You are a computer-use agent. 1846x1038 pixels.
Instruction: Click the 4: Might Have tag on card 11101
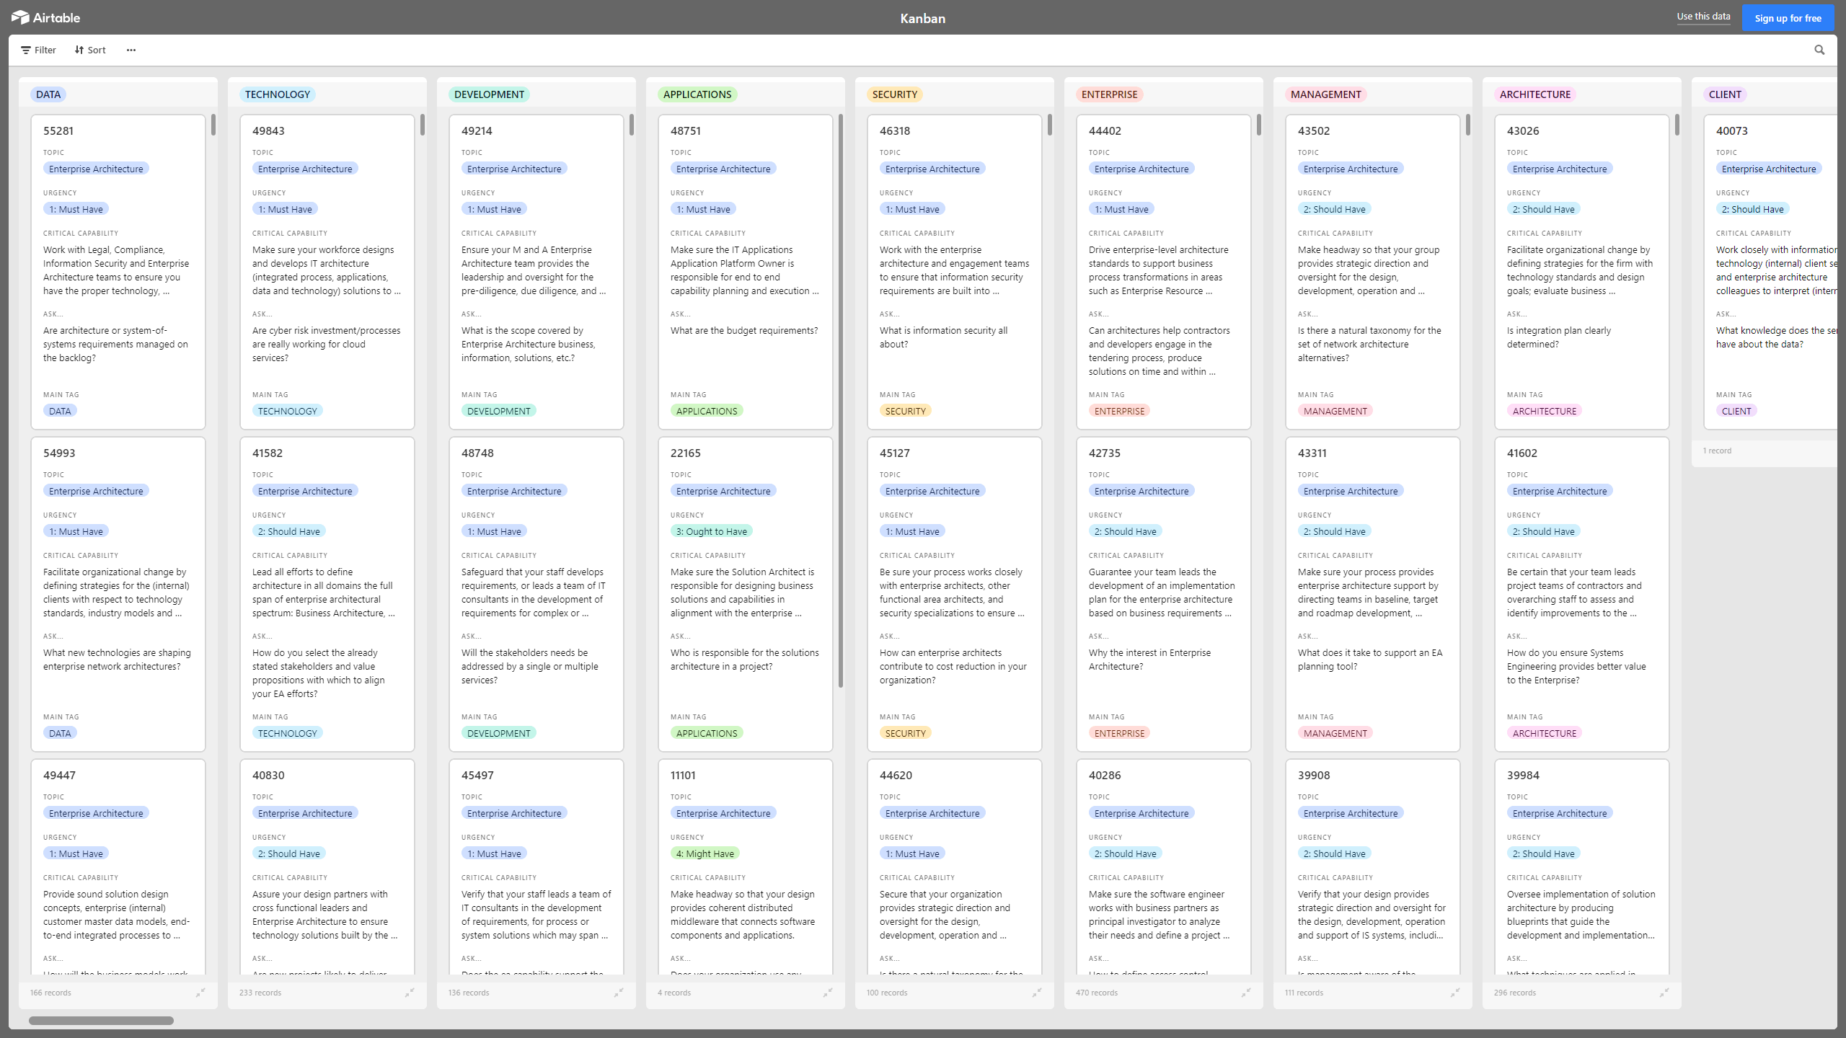[x=705, y=853]
